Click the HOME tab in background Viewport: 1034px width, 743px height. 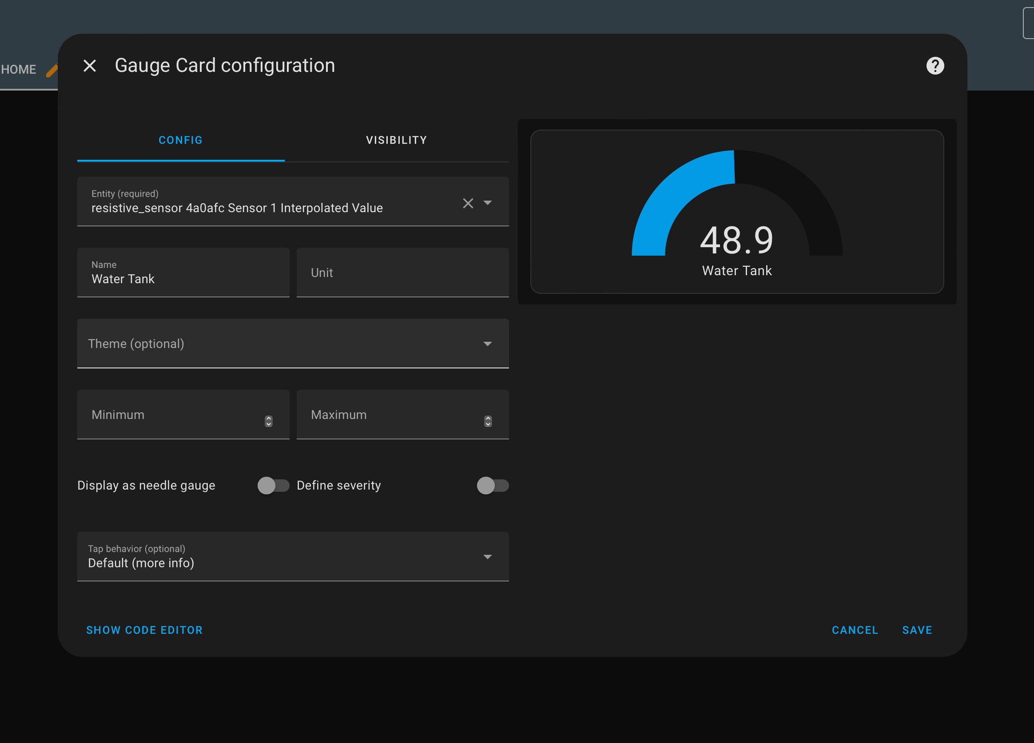(x=19, y=69)
